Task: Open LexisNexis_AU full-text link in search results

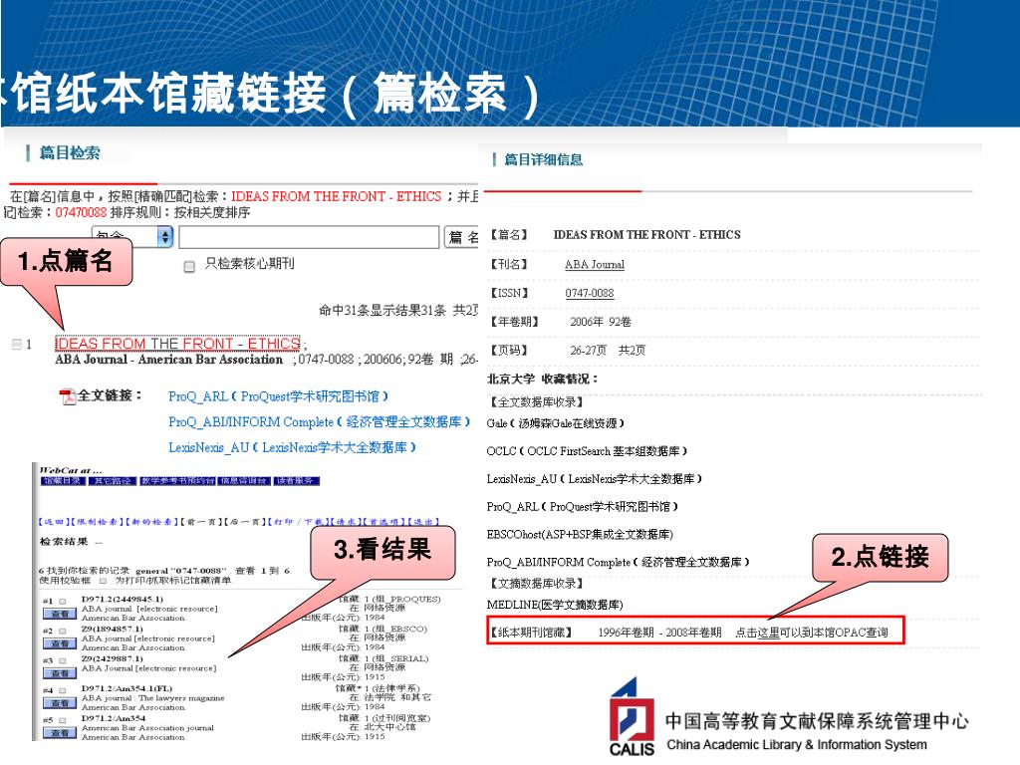Action: [292, 447]
